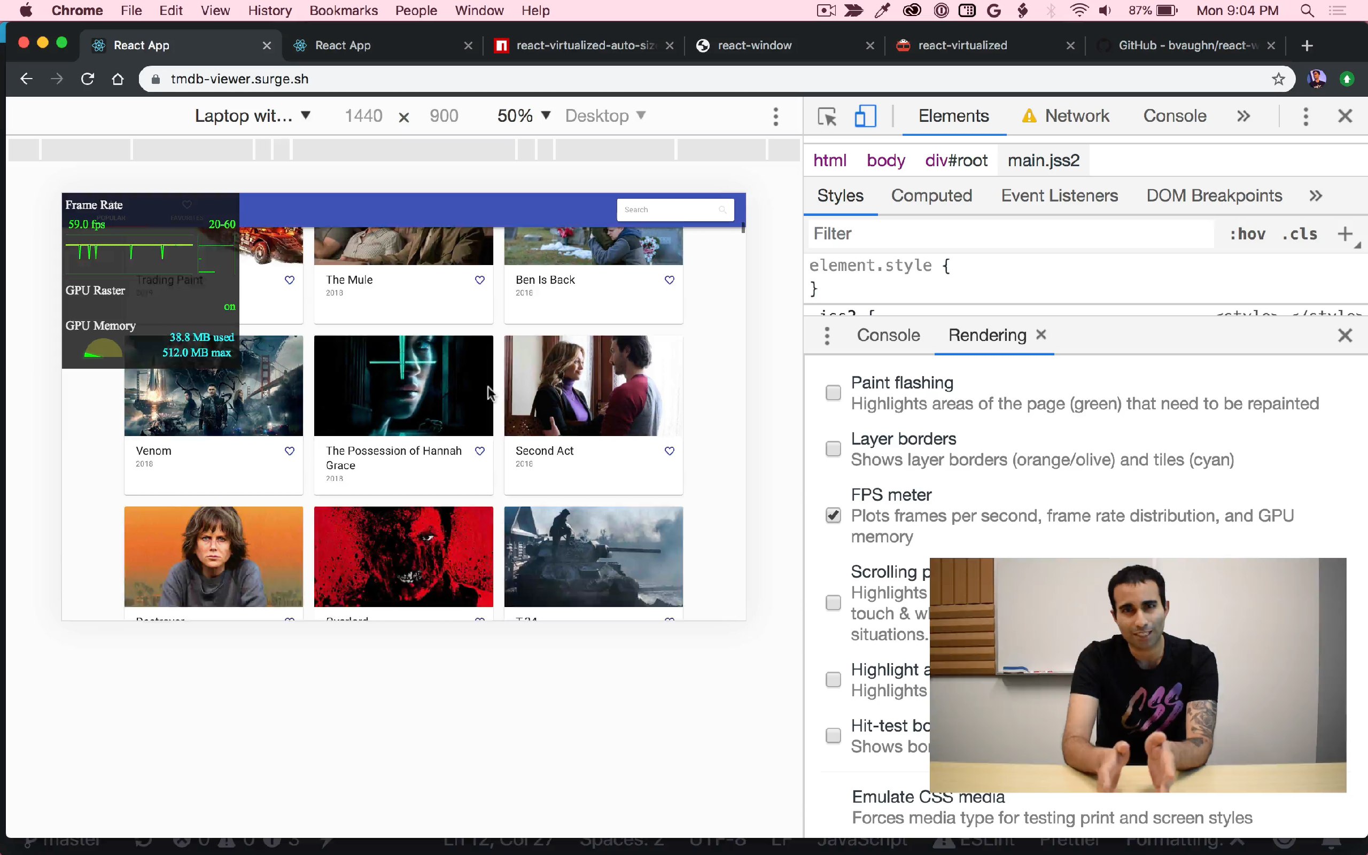Uncheck the FPS meter checkbox

pyautogui.click(x=833, y=515)
